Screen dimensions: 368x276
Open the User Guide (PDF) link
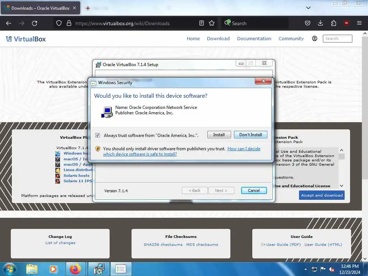(283, 244)
